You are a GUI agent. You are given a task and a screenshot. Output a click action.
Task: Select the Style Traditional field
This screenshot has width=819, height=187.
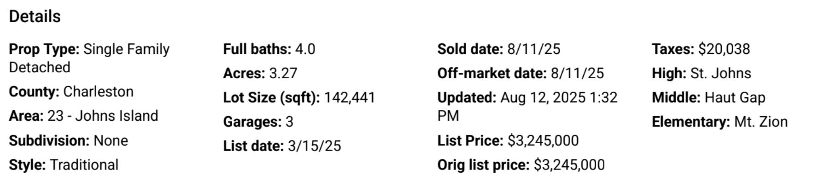[x=64, y=164]
